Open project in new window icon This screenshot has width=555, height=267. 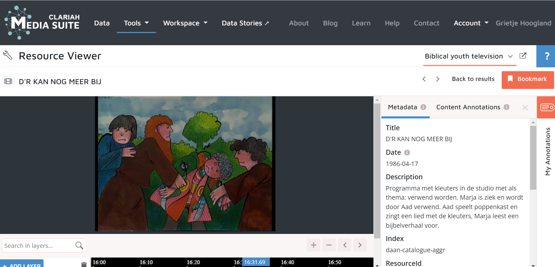click(523, 56)
